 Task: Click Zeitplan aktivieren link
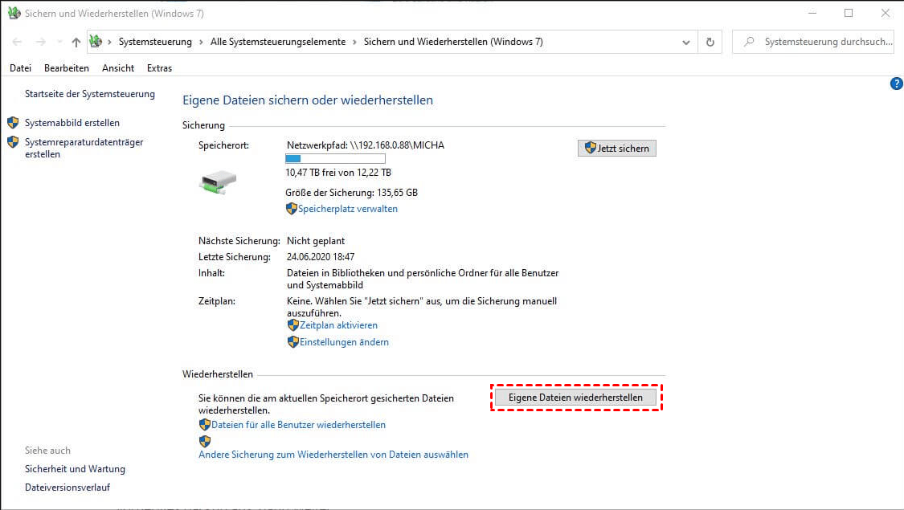[338, 325]
